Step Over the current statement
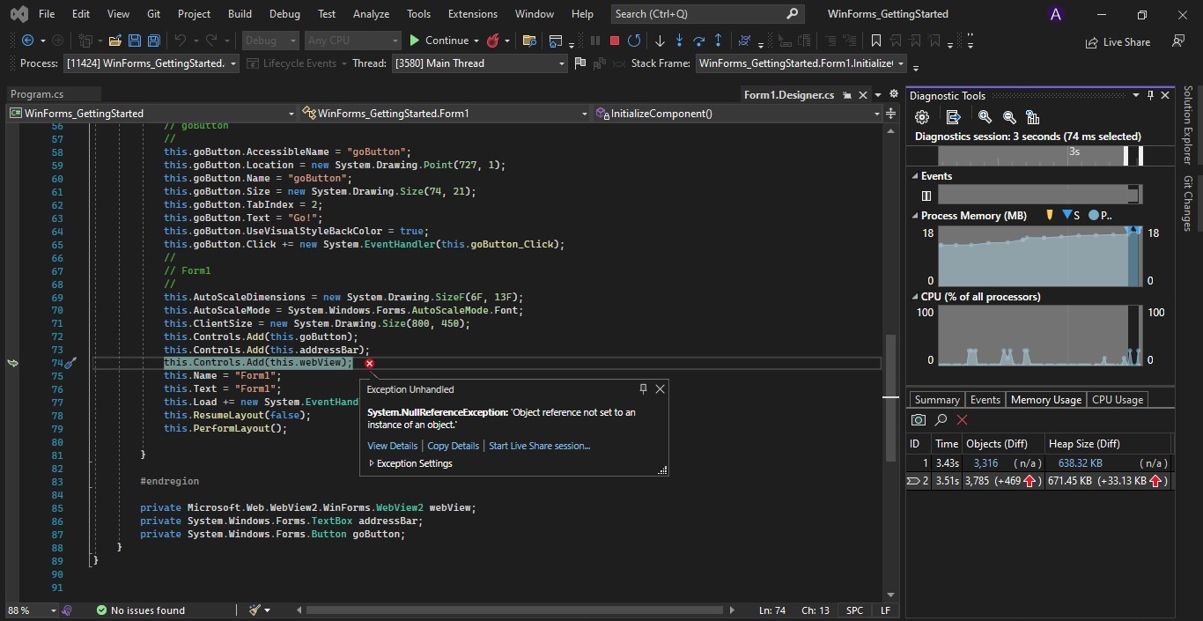The width and height of the screenshot is (1203, 621). pyautogui.click(x=699, y=41)
